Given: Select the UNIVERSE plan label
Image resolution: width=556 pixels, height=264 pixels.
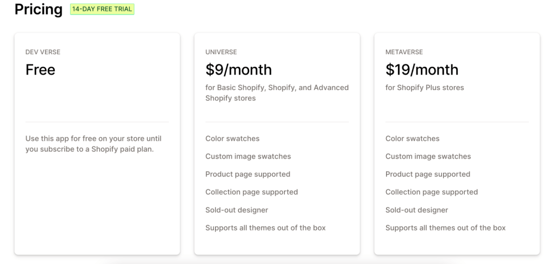Looking at the screenshot, I should tap(221, 52).
